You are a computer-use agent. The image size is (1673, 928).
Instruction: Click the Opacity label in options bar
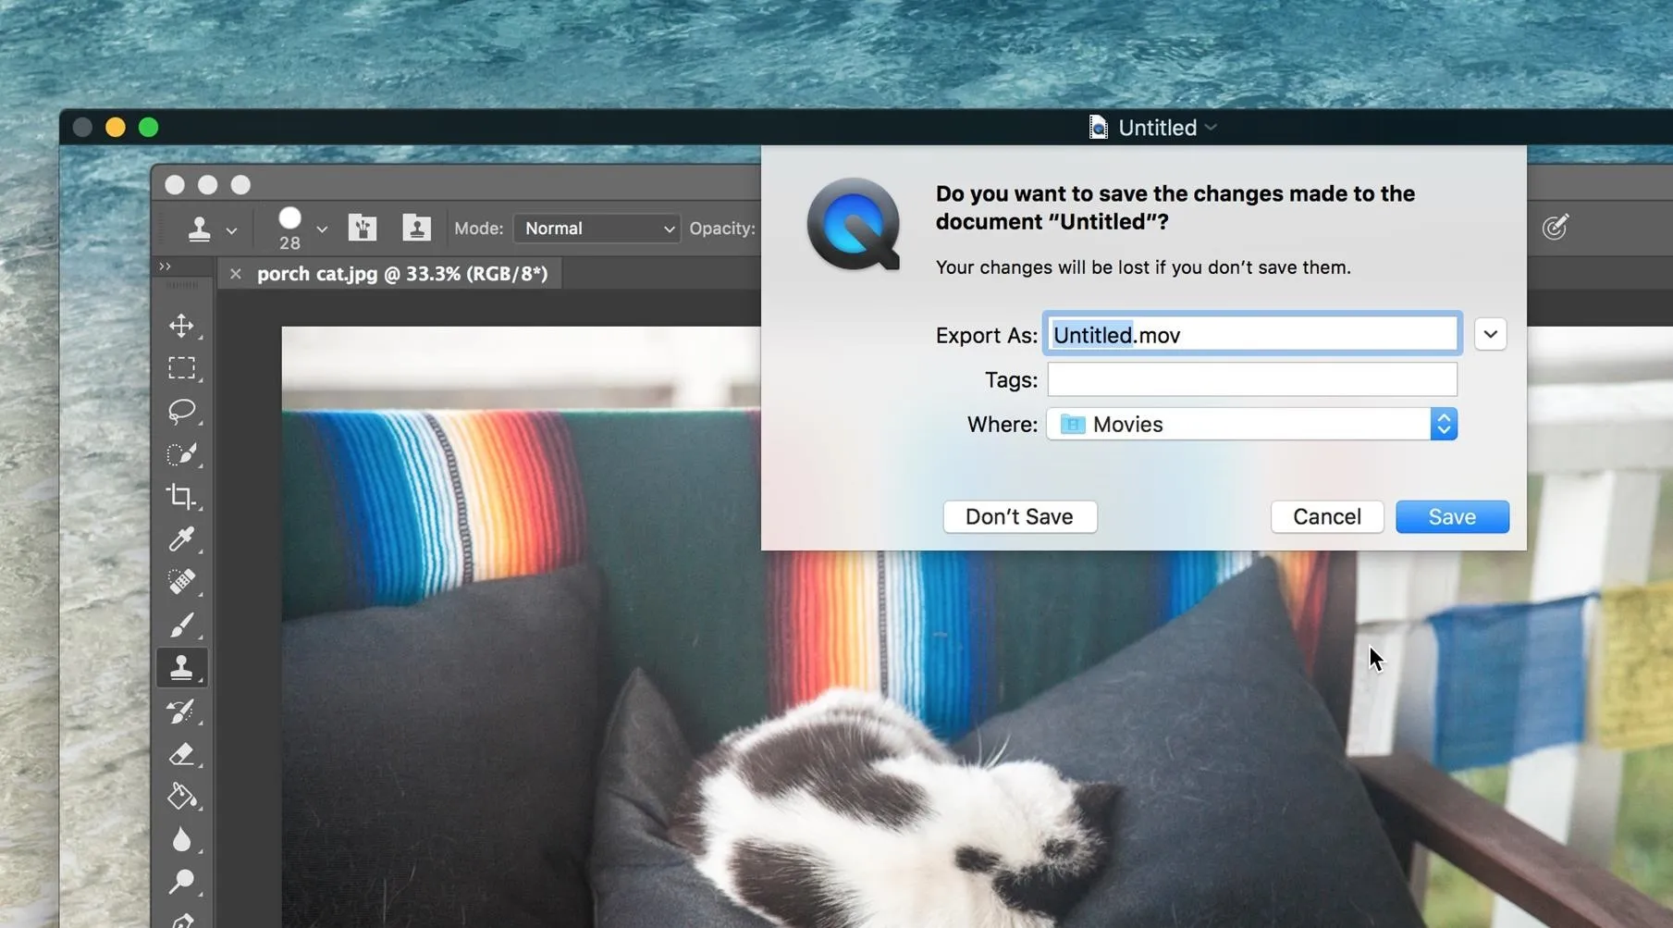tap(722, 229)
